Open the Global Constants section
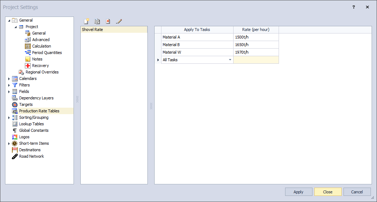This screenshot has width=377, height=202. [34, 130]
